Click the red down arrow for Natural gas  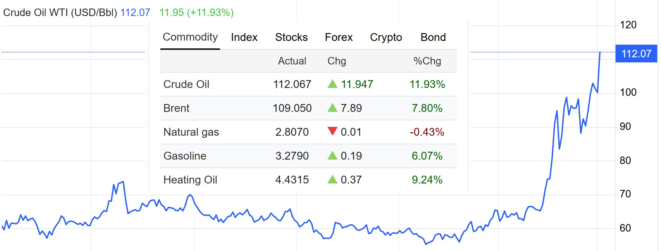333,131
